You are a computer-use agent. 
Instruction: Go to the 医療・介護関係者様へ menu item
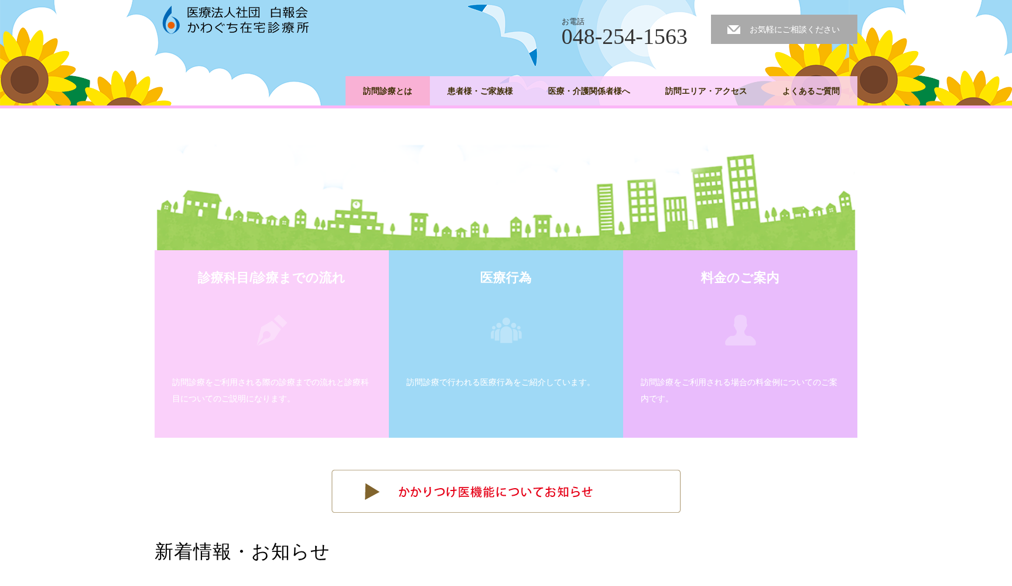coord(589,91)
